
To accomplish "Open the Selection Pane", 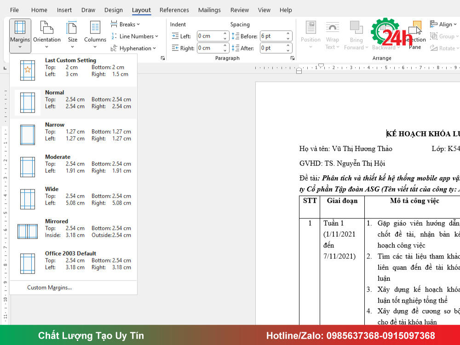I will point(415,35).
